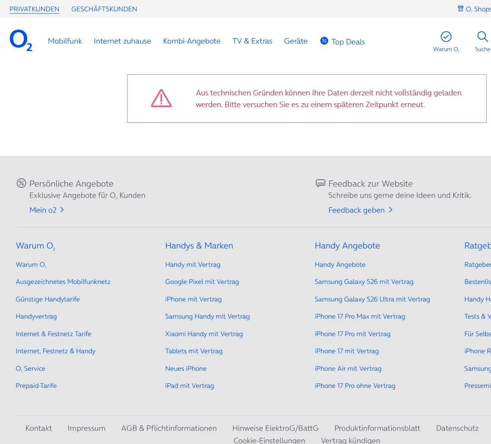Open the Internet zuhause menu
491x444 pixels.
point(122,41)
